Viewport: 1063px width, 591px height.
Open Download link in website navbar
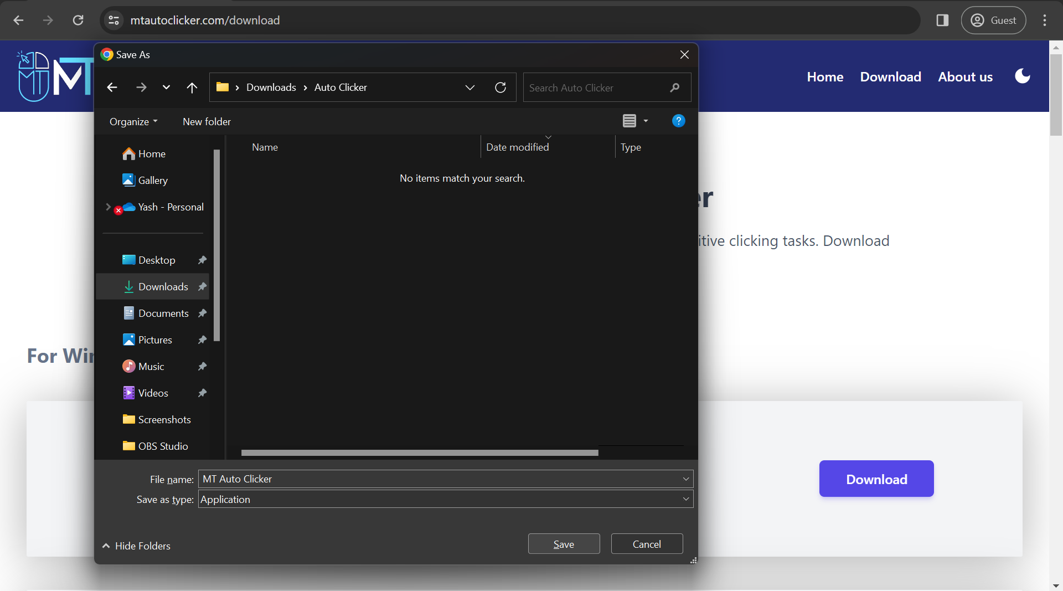[x=890, y=77]
